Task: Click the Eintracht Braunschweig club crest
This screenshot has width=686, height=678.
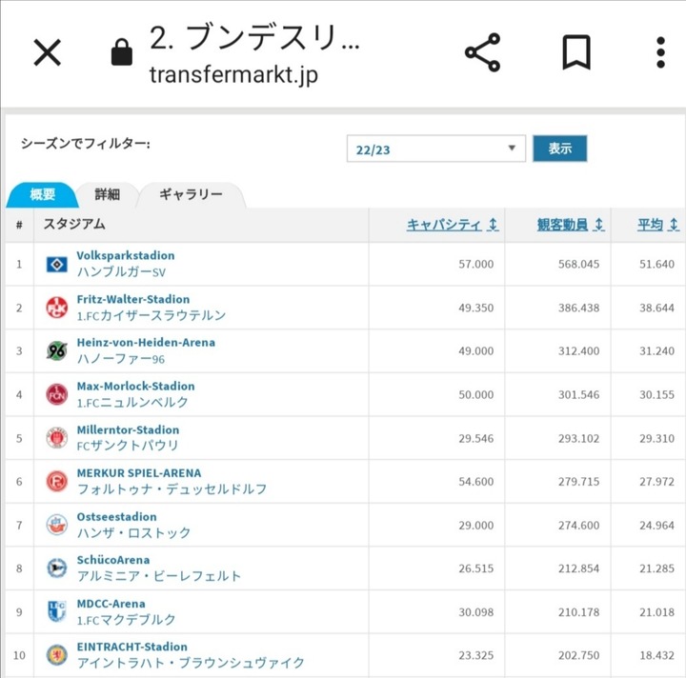Action: (x=57, y=655)
